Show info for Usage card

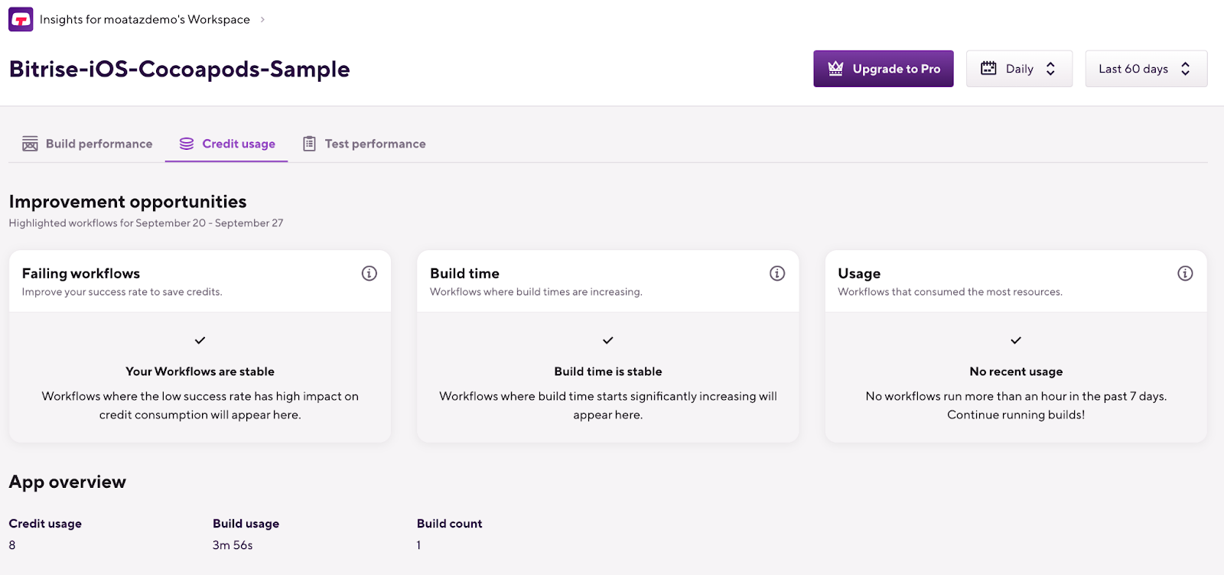click(x=1185, y=273)
